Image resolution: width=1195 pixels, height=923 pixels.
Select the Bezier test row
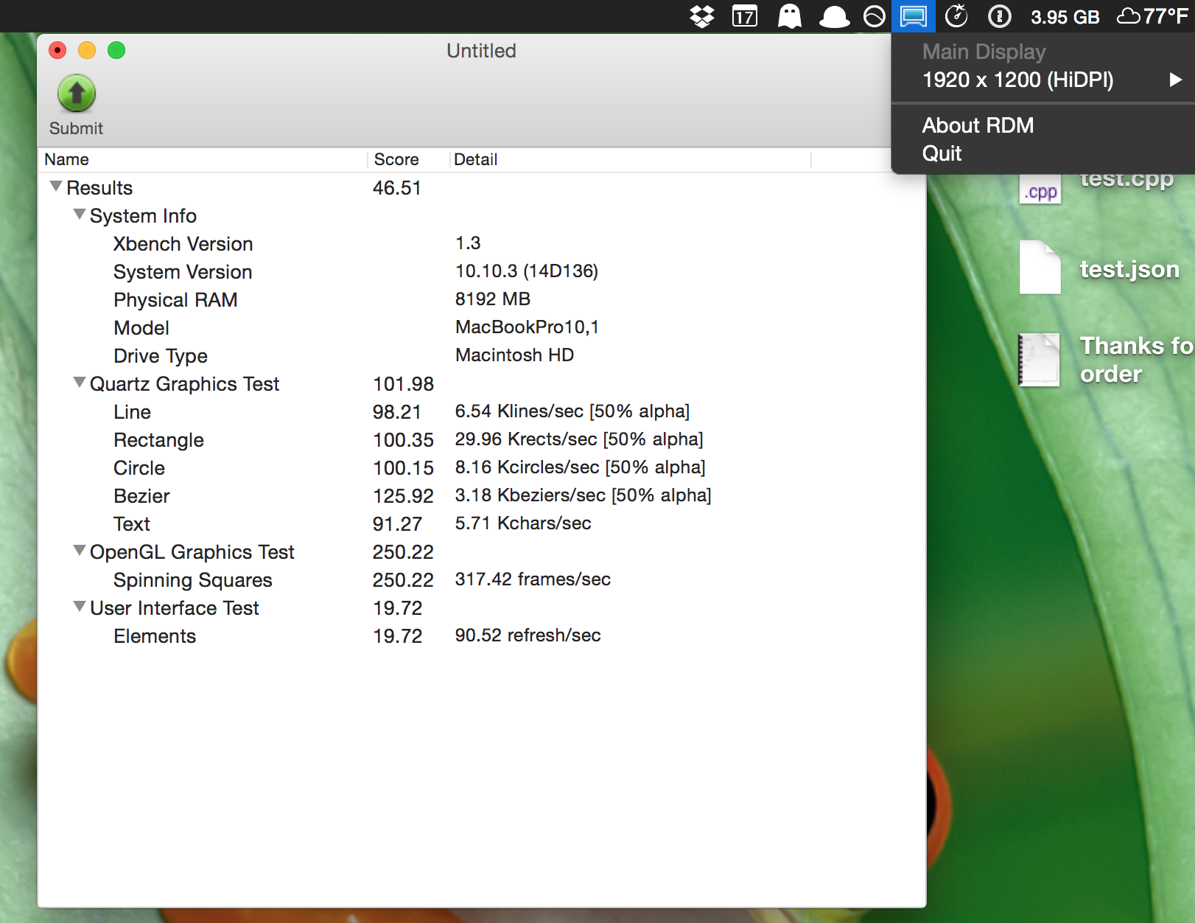pyautogui.click(x=482, y=495)
